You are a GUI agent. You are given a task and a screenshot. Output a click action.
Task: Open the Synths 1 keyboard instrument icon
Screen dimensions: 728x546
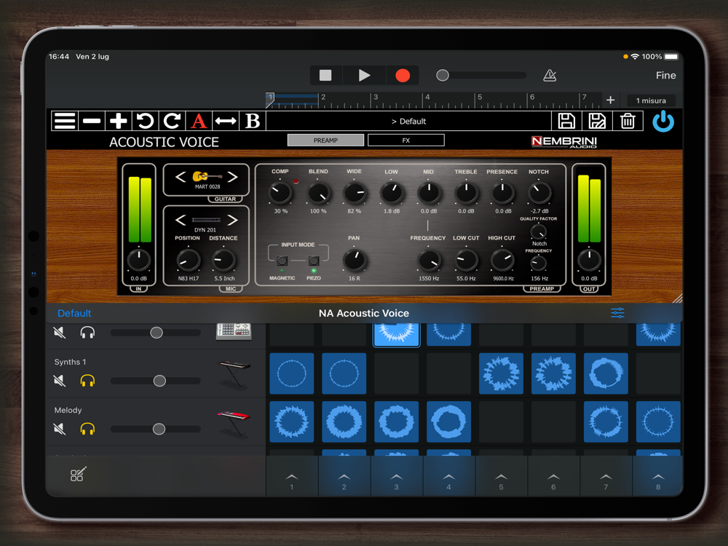(234, 373)
